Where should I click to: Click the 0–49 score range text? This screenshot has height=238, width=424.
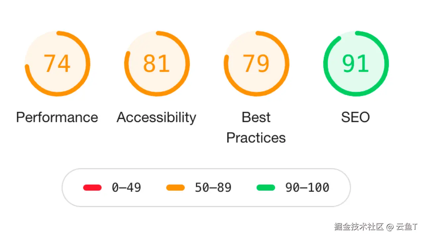click(127, 188)
